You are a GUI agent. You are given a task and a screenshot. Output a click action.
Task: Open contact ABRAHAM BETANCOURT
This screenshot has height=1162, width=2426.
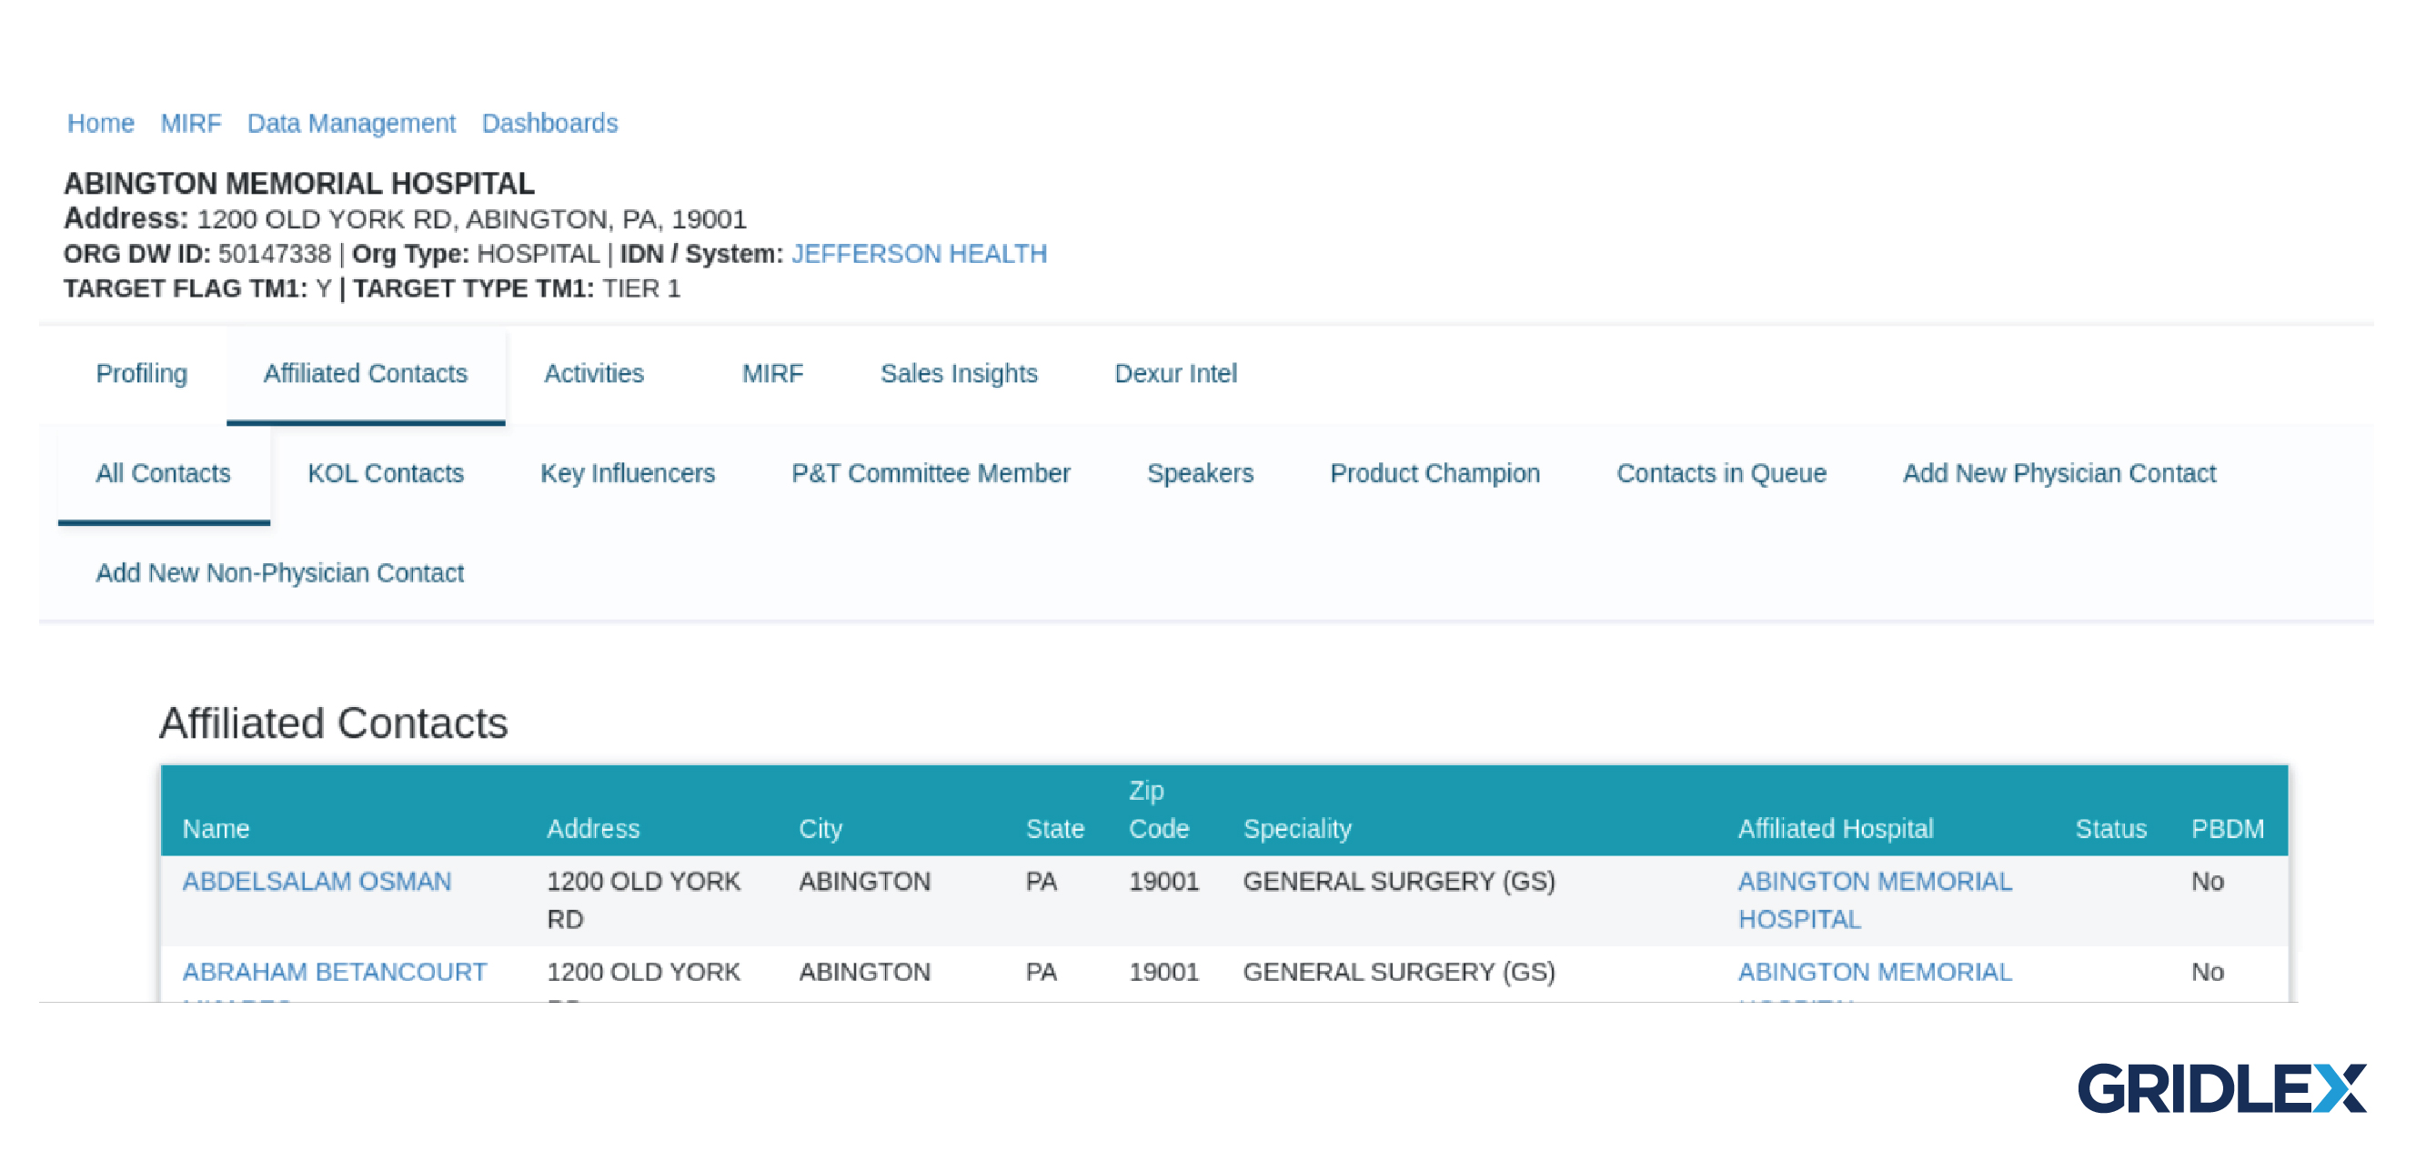point(335,973)
